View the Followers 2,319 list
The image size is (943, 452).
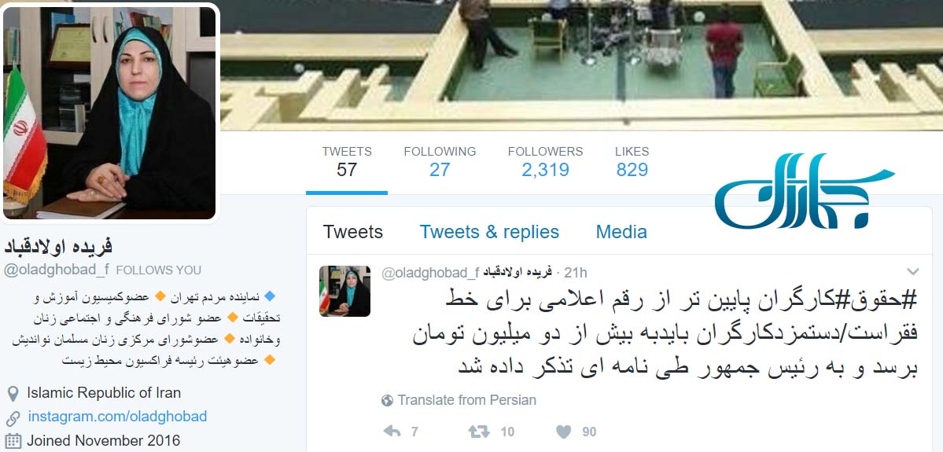point(545,162)
